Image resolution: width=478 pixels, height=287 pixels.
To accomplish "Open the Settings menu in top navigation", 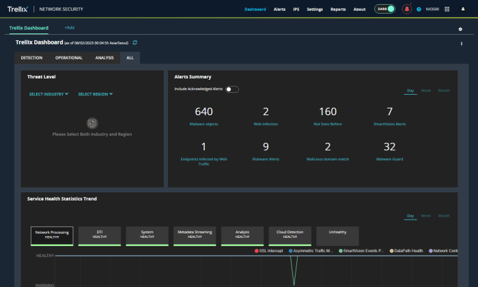I will (x=315, y=10).
